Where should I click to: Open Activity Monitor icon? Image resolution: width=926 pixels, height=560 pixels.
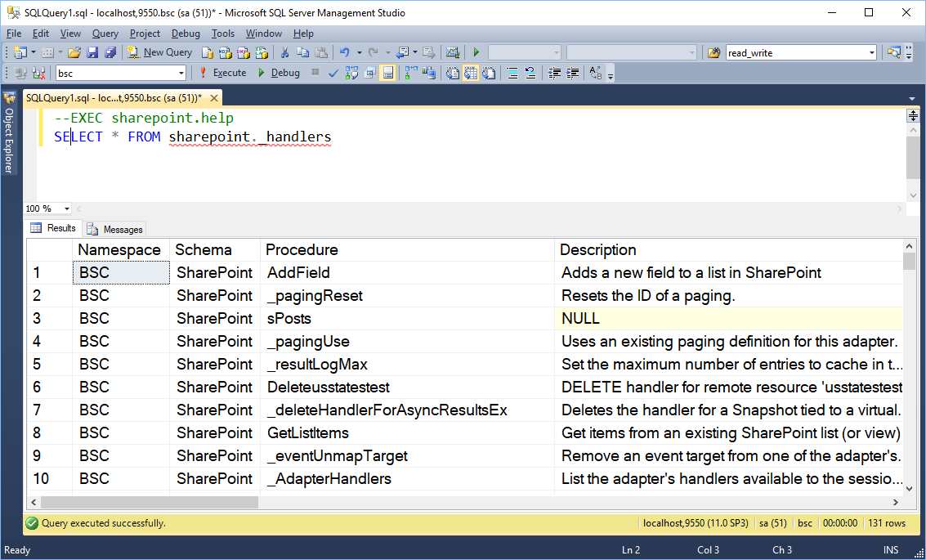453,52
